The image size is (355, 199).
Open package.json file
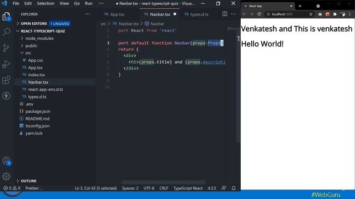pyautogui.click(x=38, y=111)
